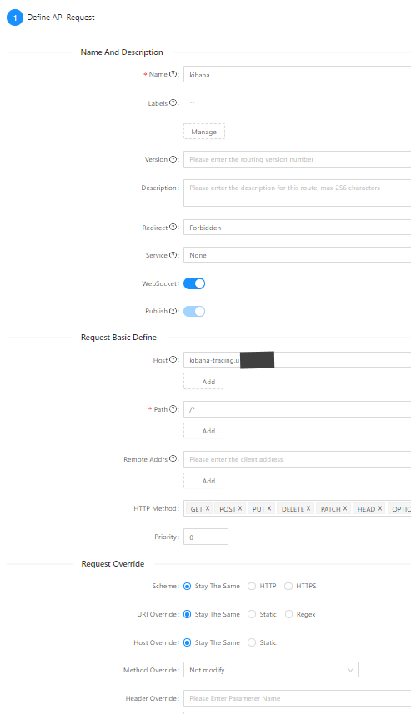The height and width of the screenshot is (715, 411).
Task: Click the help icon next to Labels
Action: (x=173, y=103)
